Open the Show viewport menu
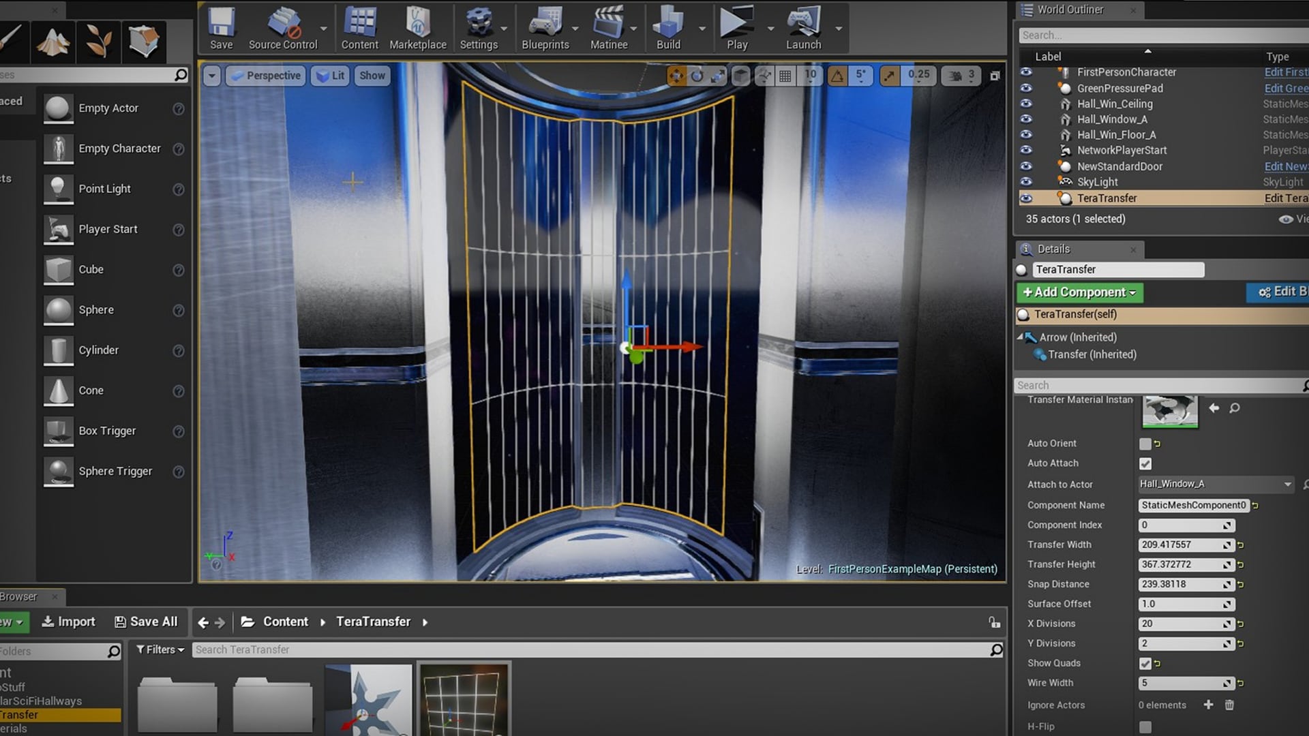Image resolution: width=1309 pixels, height=736 pixels. point(372,76)
